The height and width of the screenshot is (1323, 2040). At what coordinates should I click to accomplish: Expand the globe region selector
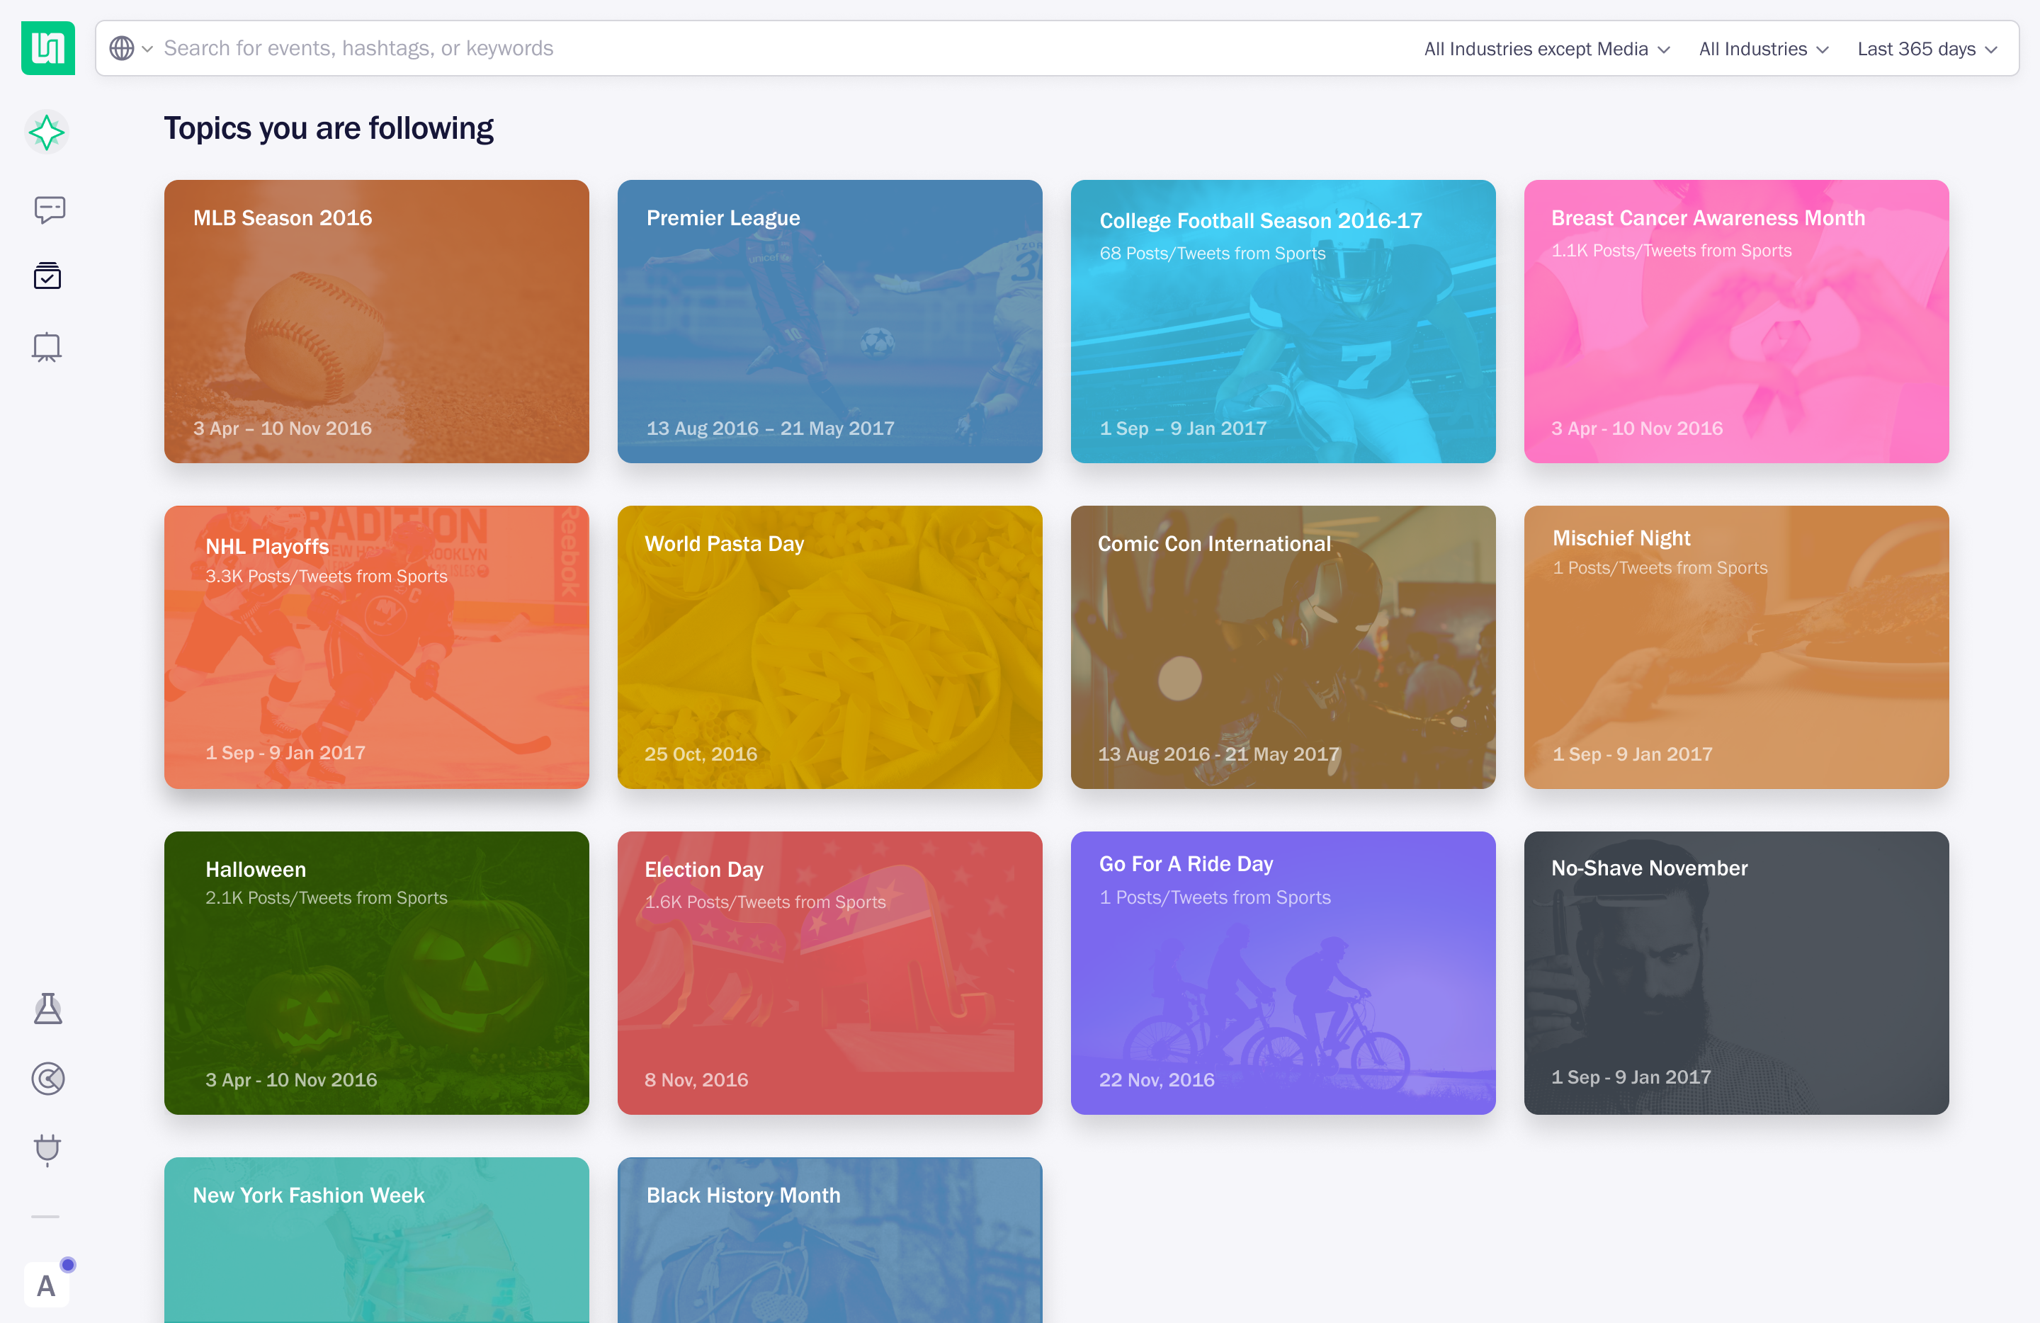pos(130,49)
